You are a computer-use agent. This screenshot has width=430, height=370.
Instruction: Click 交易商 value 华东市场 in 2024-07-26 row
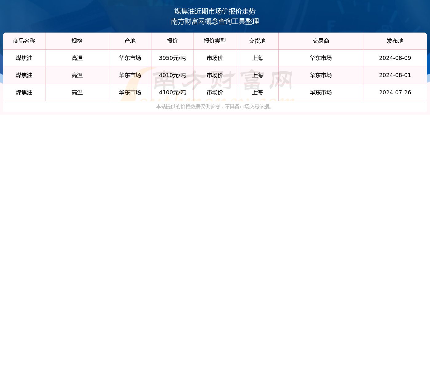point(321,93)
